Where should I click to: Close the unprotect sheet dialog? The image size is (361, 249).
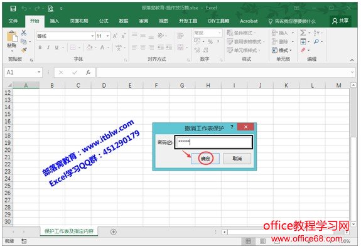click(245, 127)
